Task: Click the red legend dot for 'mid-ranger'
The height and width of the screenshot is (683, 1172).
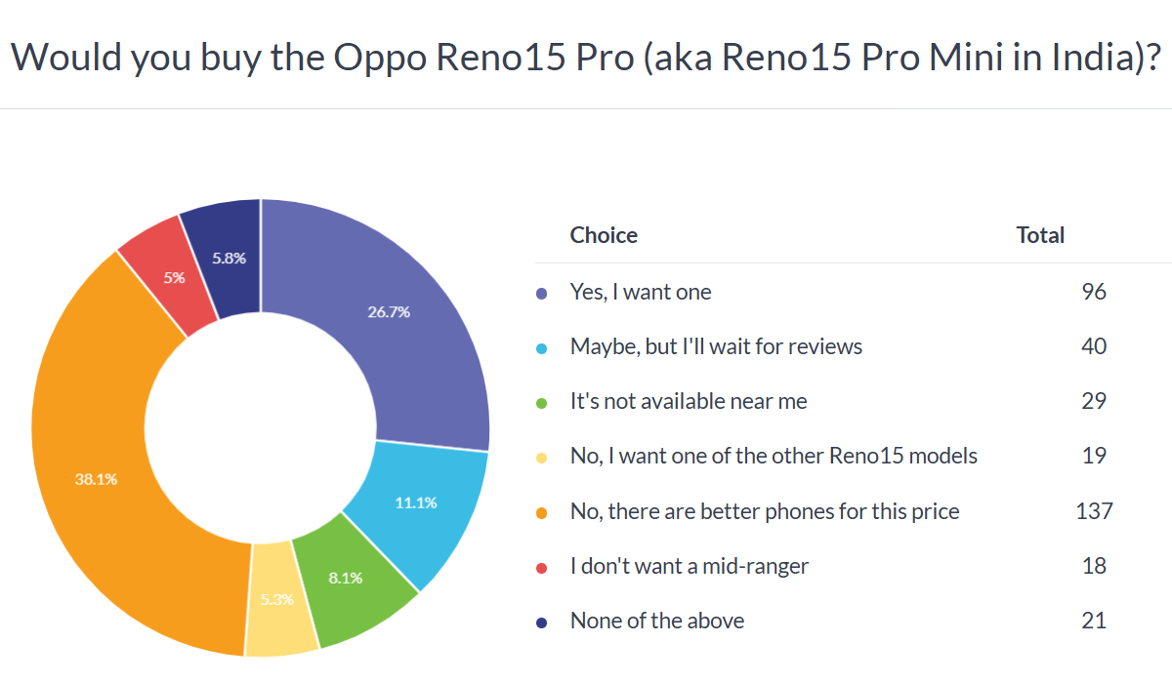Action: tap(542, 566)
